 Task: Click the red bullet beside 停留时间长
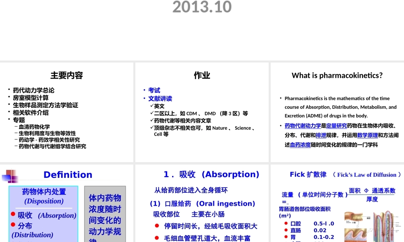[157, 226]
